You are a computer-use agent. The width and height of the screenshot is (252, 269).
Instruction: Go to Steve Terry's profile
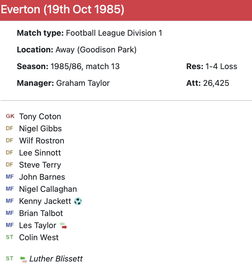pyautogui.click(x=40, y=165)
